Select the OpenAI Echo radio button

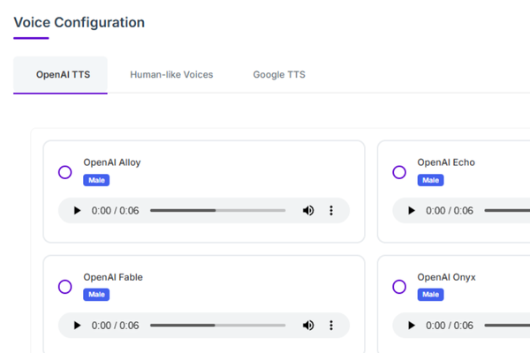click(x=399, y=172)
